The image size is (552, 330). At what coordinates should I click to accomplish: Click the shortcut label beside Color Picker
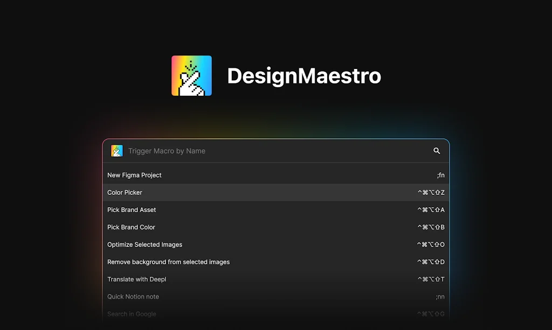tap(431, 192)
